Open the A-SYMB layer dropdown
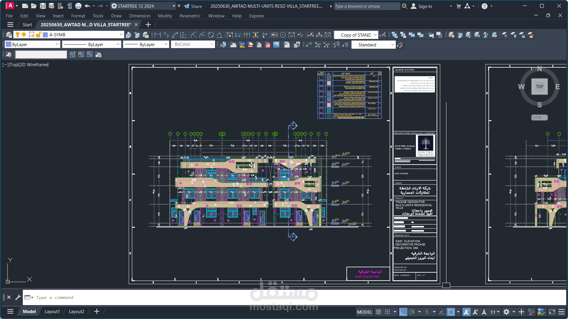 [x=121, y=35]
